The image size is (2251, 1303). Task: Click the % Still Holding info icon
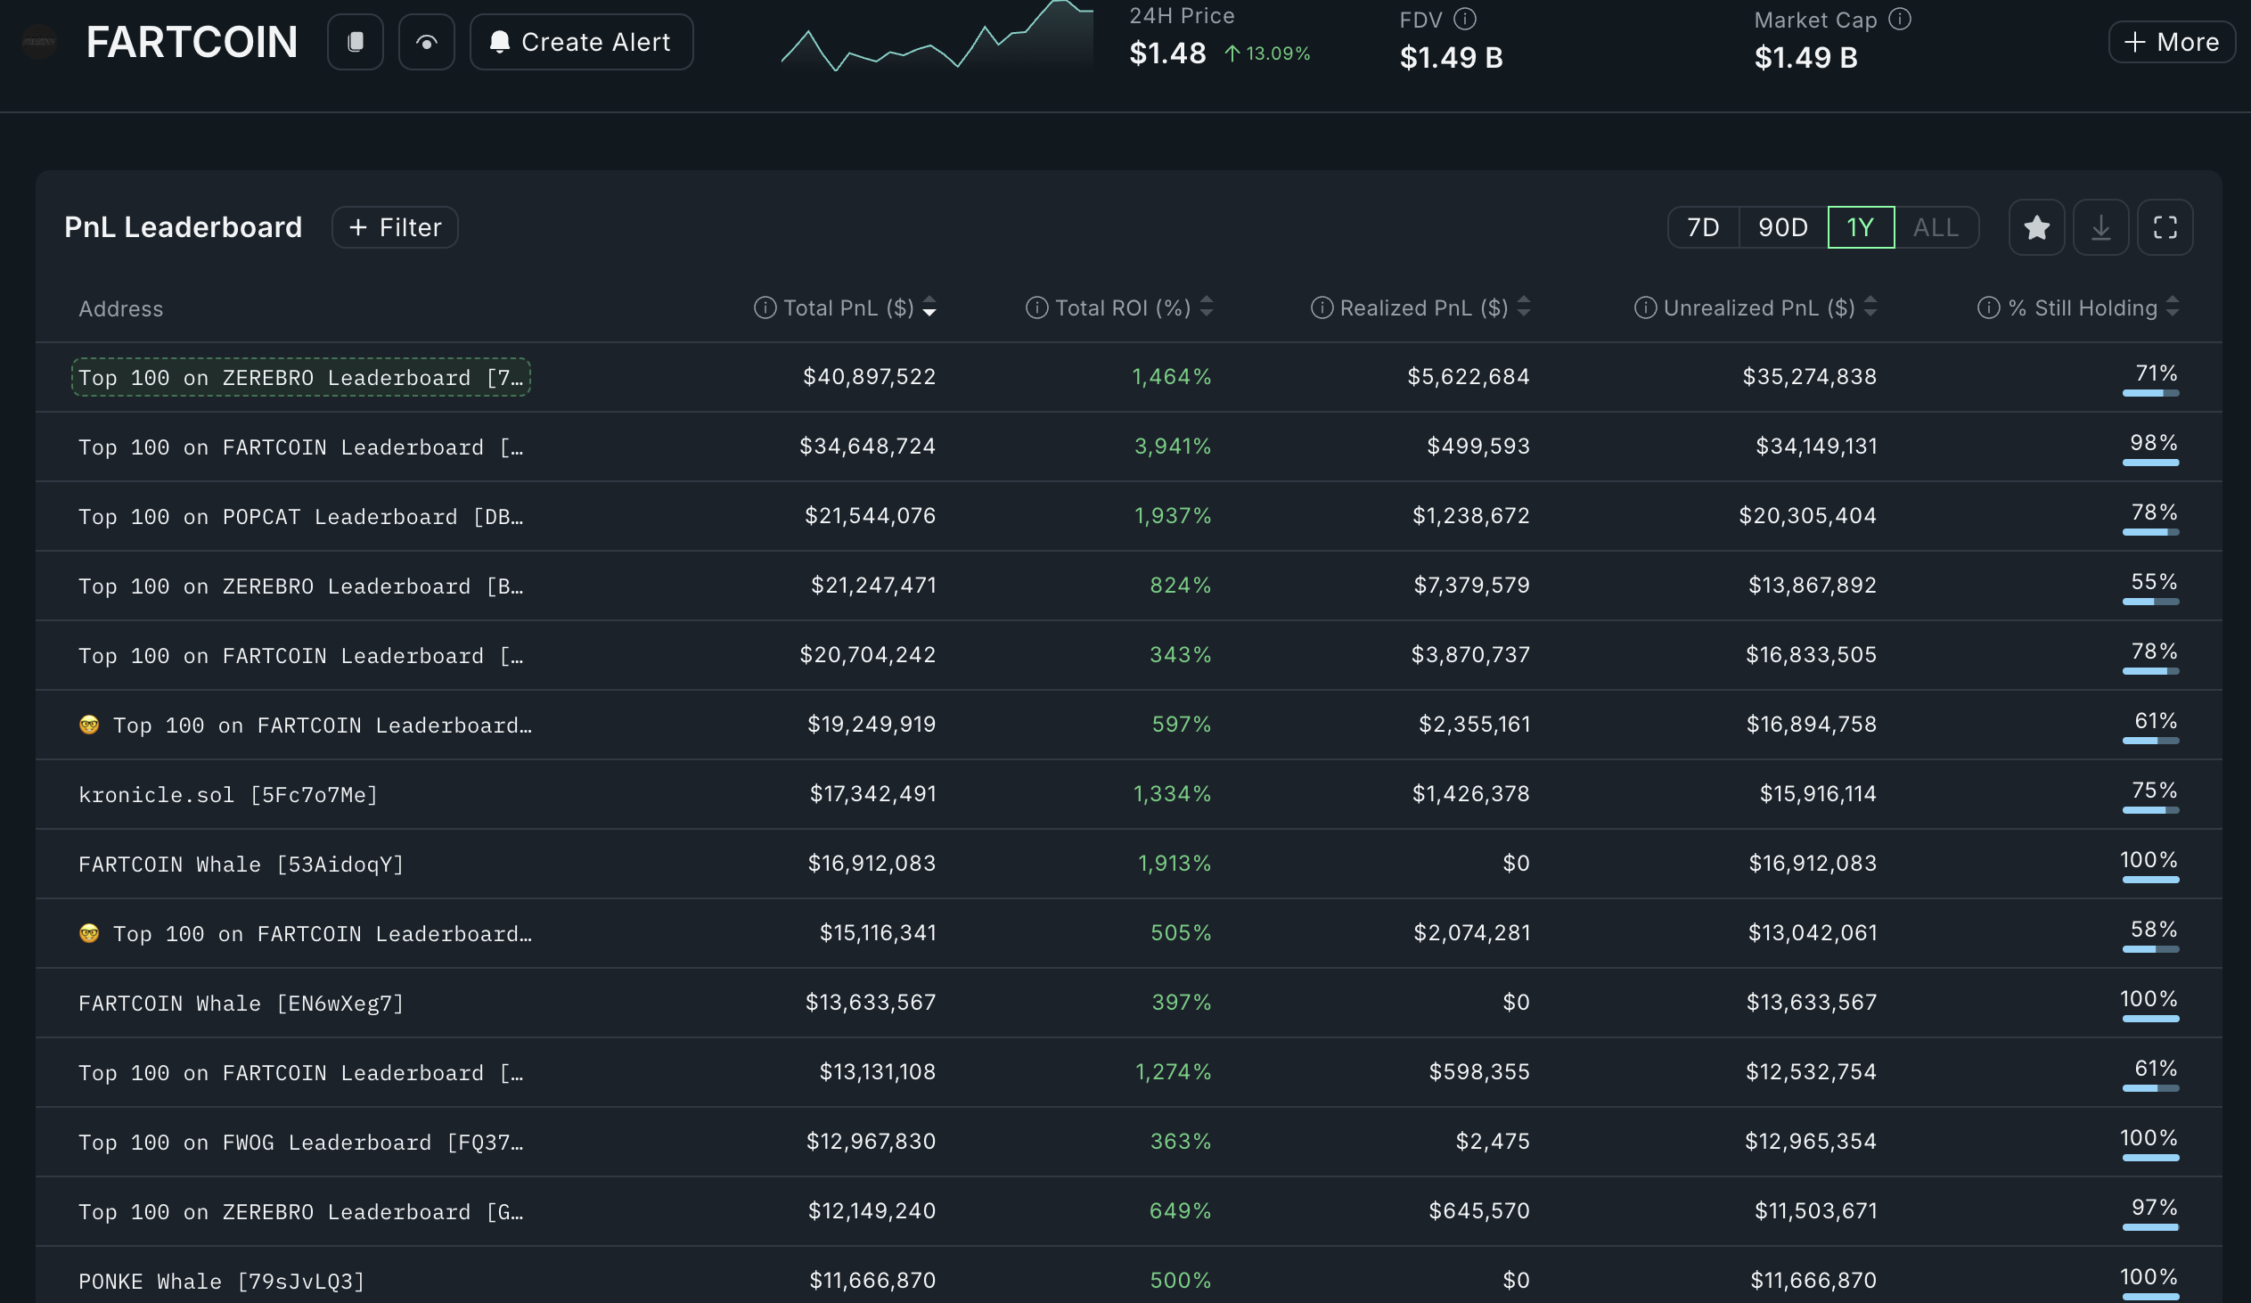coord(1988,308)
